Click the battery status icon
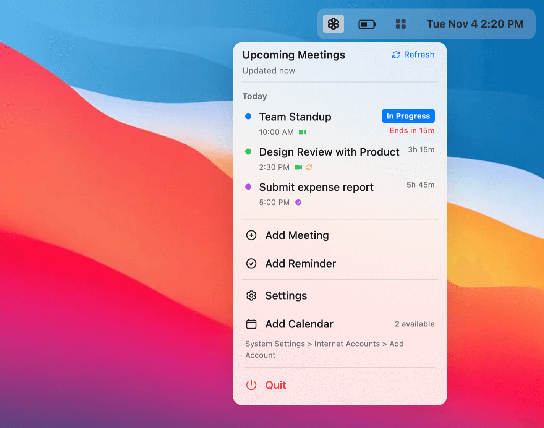 coord(367,24)
